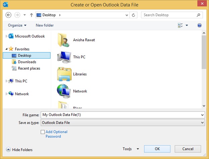Click the Tools dropdown arrow
Image resolution: width=209 pixels, height=159 pixels.
(138, 149)
